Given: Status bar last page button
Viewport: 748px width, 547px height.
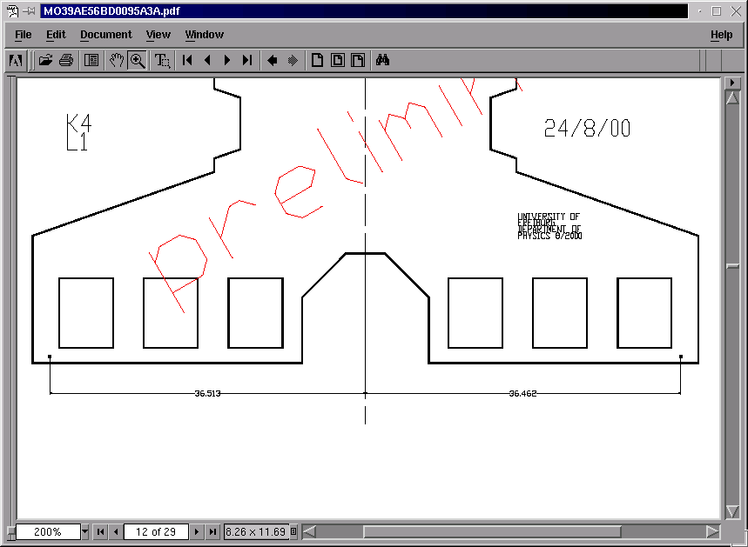Looking at the screenshot, I should (x=212, y=531).
